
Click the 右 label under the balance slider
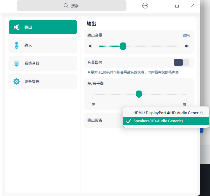184,105
